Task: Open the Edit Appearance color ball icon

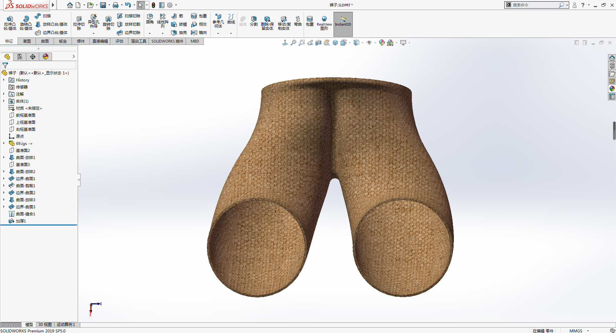Action: 382,43
